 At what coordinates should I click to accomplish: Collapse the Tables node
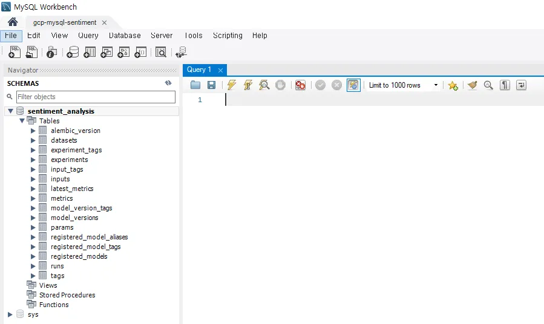22,121
